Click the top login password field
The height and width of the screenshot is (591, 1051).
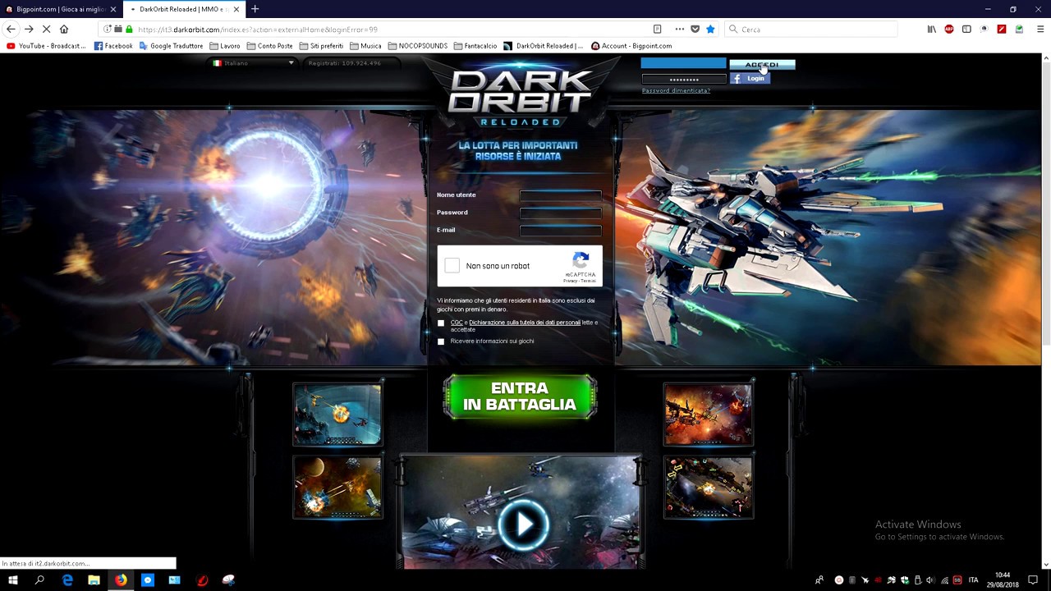click(683, 79)
